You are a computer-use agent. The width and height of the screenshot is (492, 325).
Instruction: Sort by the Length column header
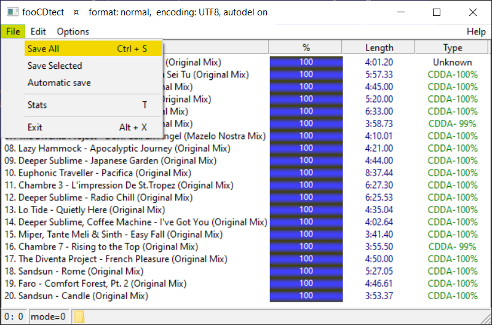(379, 47)
